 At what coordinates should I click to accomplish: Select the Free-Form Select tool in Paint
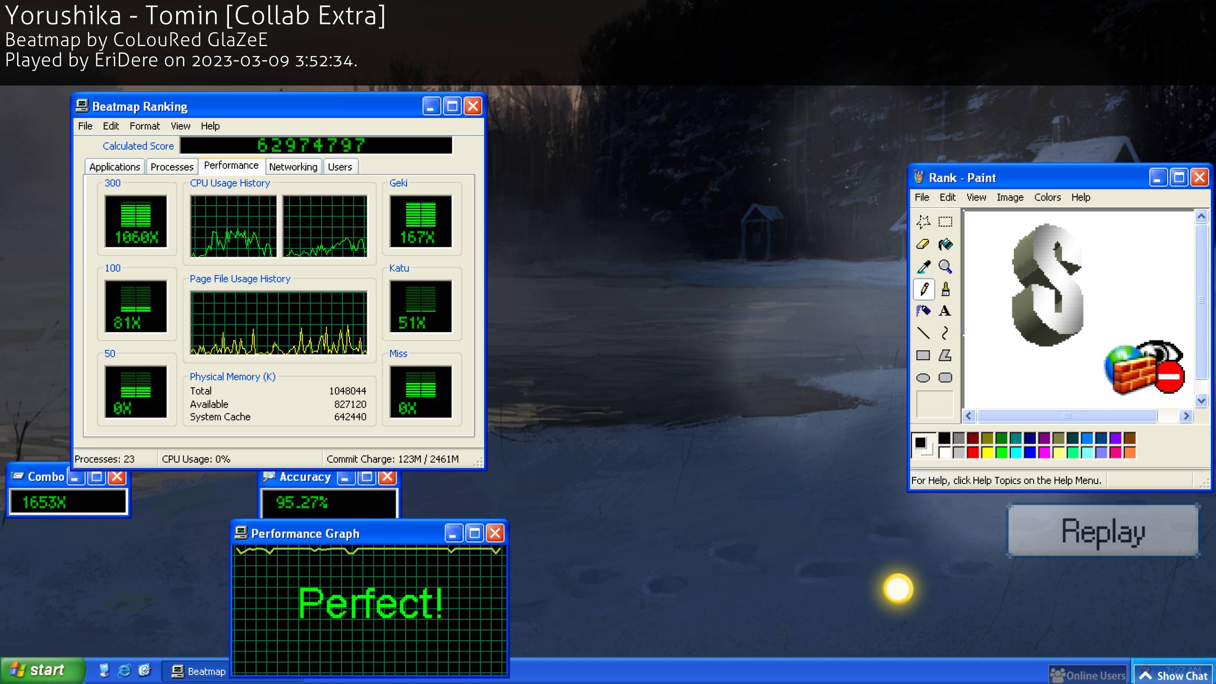coord(923,222)
